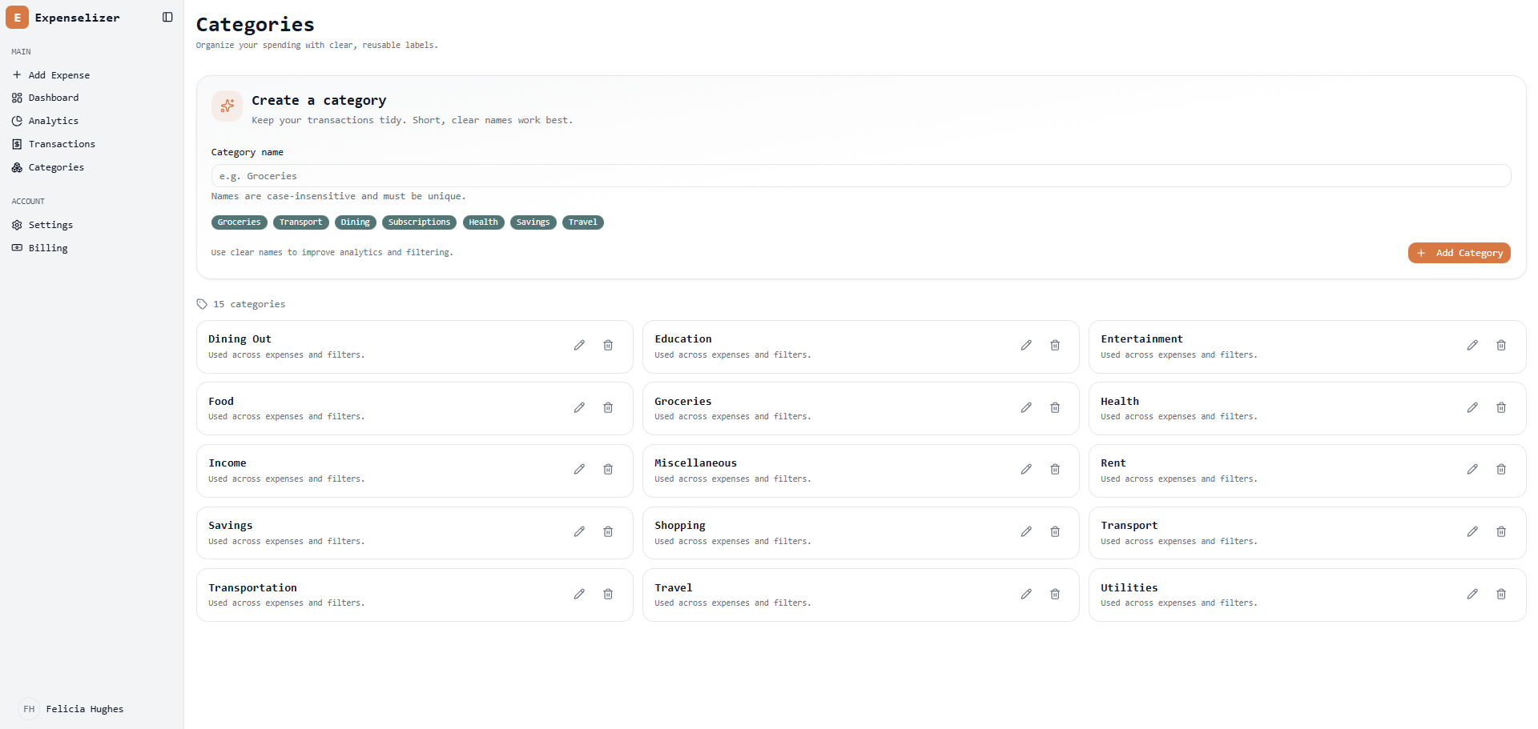Image resolution: width=1538 pixels, height=729 pixels.
Task: Click the 'Miscellaneous' card title
Action: 695,463
